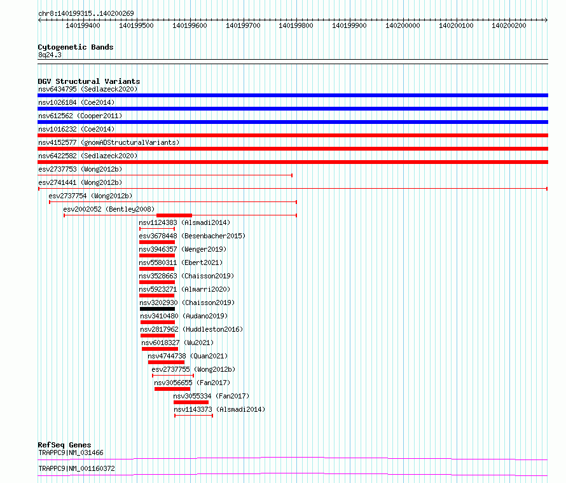Click the bracketed red line under nsv1124383
The image size is (566, 483).
(157, 229)
